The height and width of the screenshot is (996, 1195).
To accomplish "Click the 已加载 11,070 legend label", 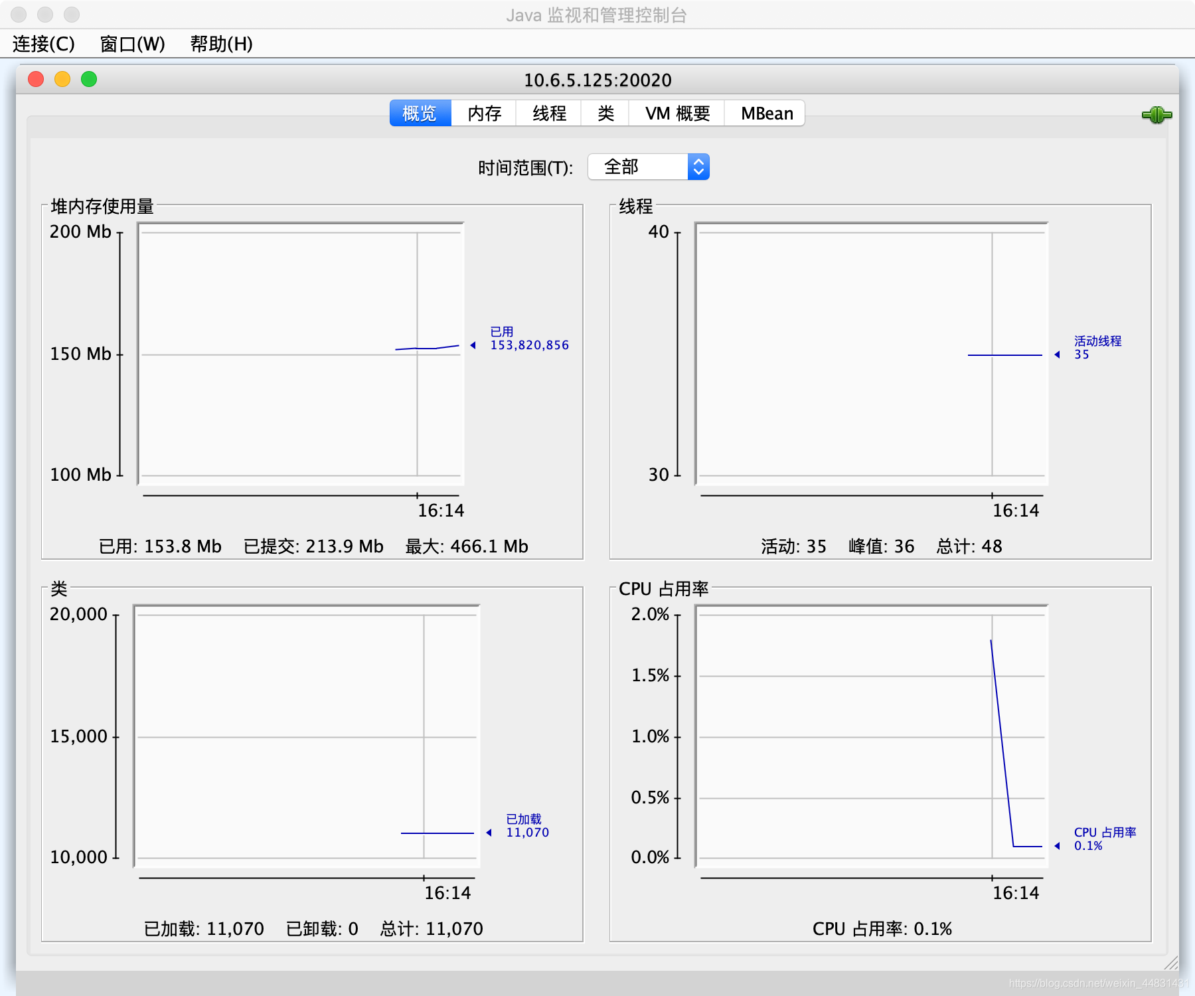I will (x=527, y=826).
